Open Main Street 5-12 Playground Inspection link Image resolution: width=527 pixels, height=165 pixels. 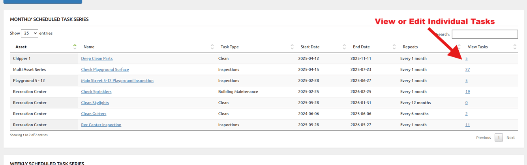pyautogui.click(x=117, y=81)
